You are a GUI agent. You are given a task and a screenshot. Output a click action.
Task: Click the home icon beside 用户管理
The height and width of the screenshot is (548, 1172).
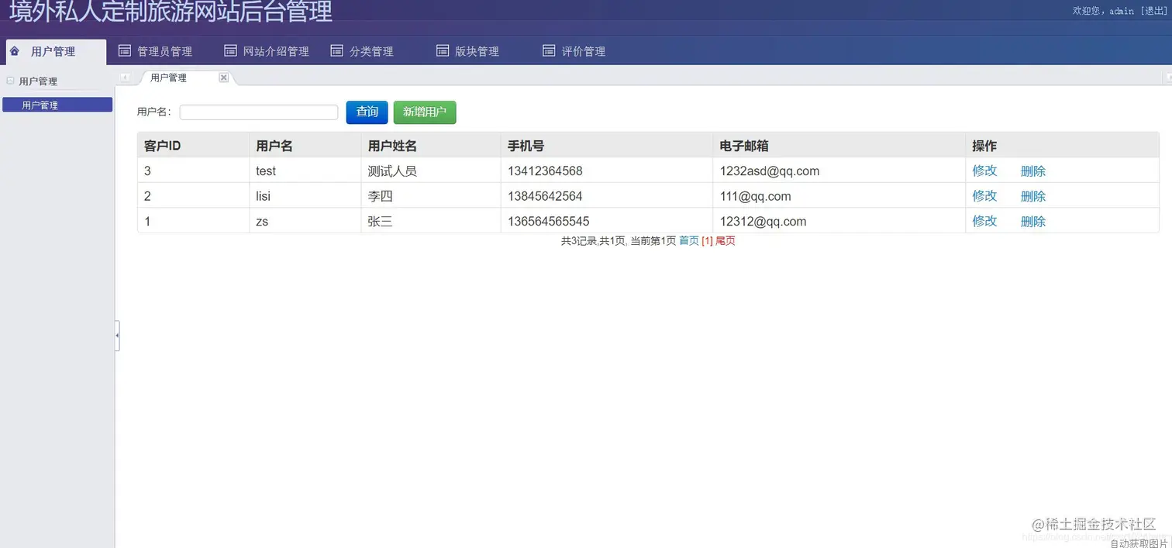(14, 50)
